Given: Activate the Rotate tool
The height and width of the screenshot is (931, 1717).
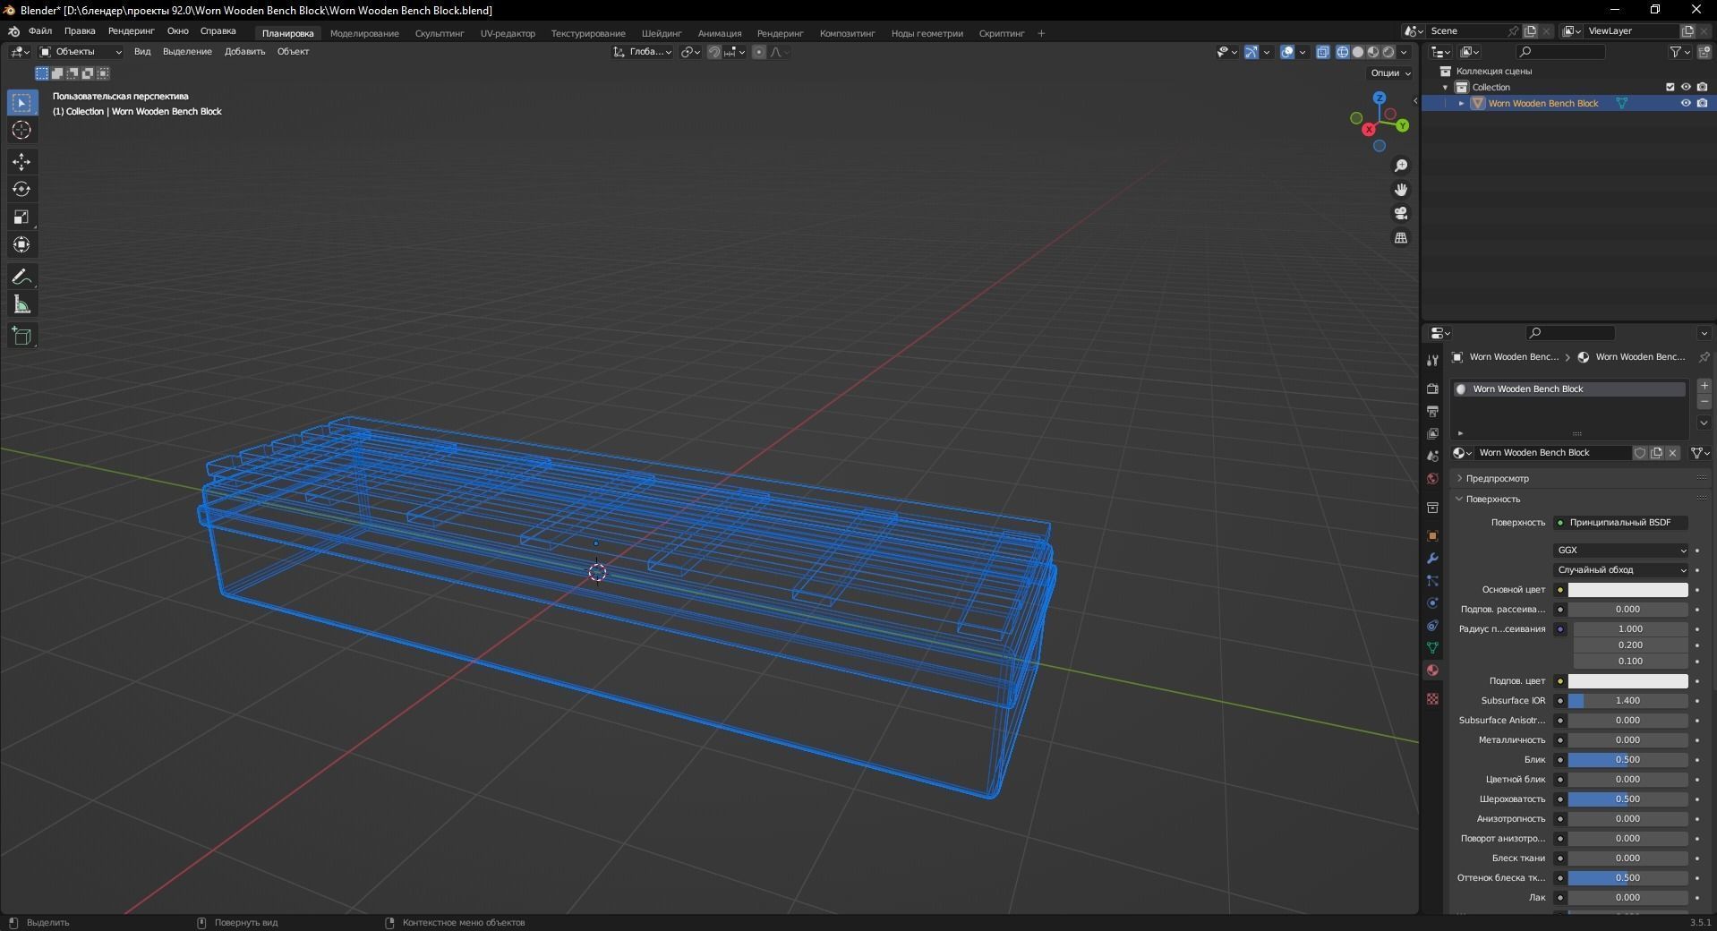Looking at the screenshot, I should pyautogui.click(x=21, y=190).
